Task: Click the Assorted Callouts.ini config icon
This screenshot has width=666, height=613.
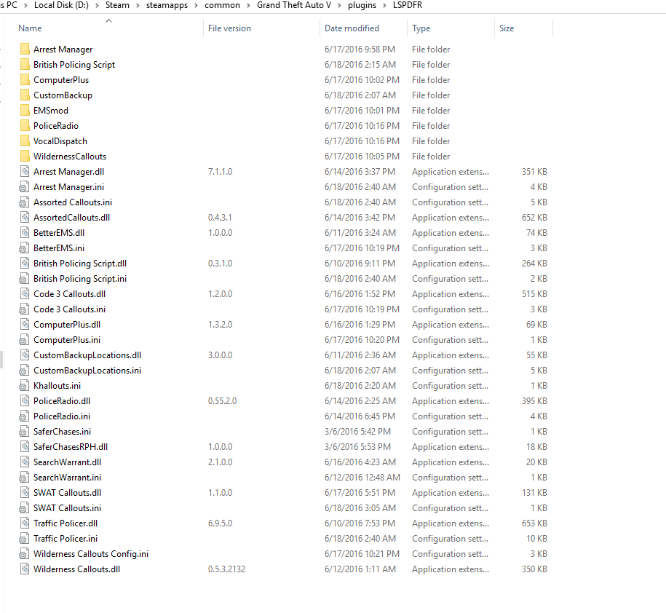Action: (24, 202)
